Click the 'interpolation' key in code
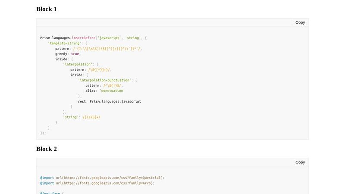 pyautogui.click(x=78, y=64)
